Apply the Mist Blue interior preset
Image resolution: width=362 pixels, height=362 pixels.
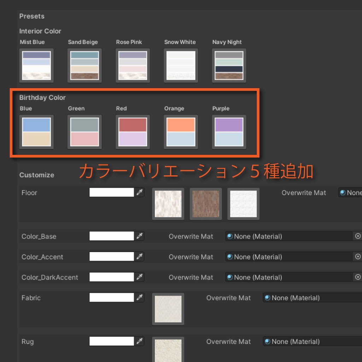point(36,65)
